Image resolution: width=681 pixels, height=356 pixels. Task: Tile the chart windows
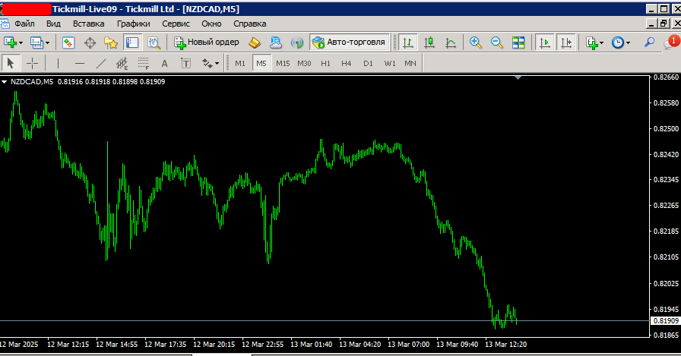[518, 42]
